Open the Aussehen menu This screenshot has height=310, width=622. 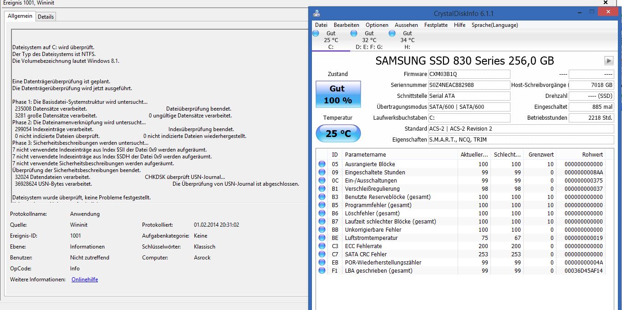pyautogui.click(x=406, y=25)
